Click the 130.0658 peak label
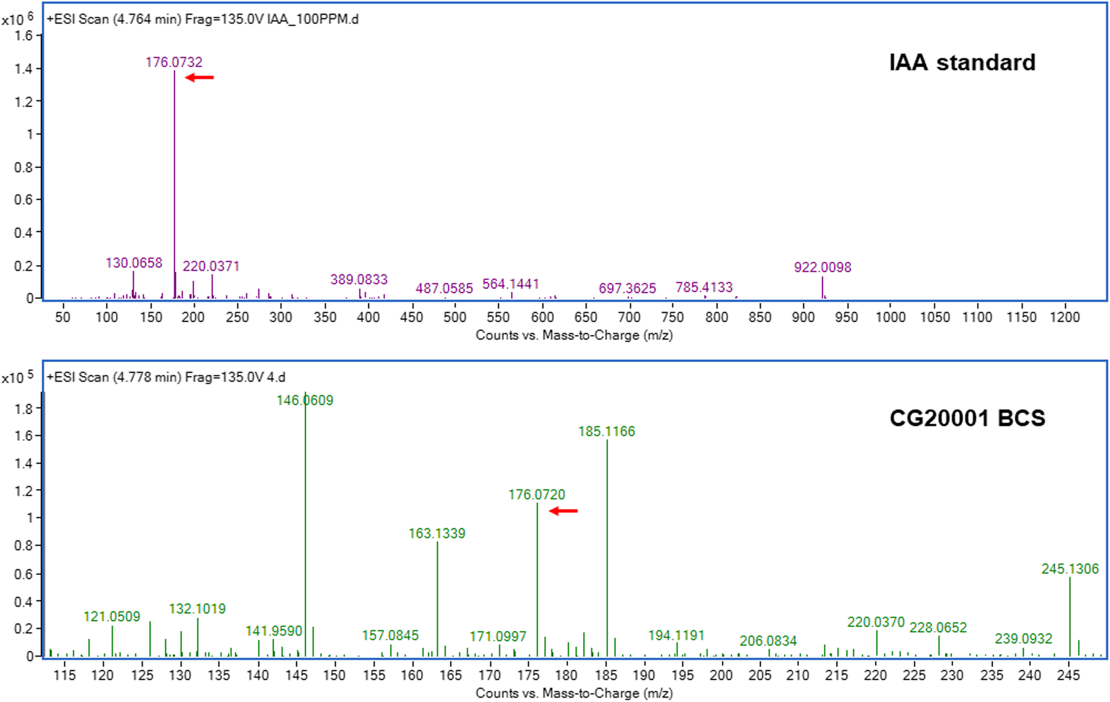Image resolution: width=1110 pixels, height=702 pixels. [x=134, y=263]
